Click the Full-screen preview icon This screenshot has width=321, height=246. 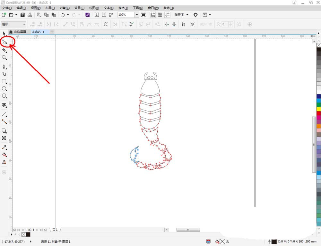[x=143, y=15]
